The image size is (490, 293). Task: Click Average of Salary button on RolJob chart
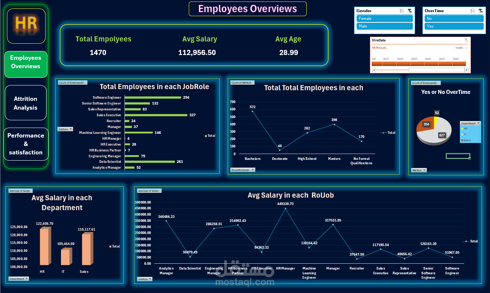coord(149,191)
